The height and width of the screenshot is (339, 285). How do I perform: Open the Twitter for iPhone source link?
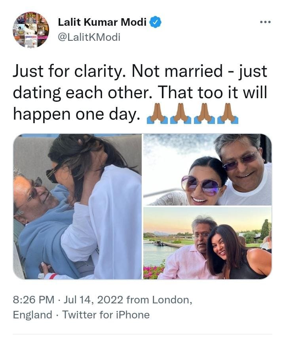pos(106,315)
